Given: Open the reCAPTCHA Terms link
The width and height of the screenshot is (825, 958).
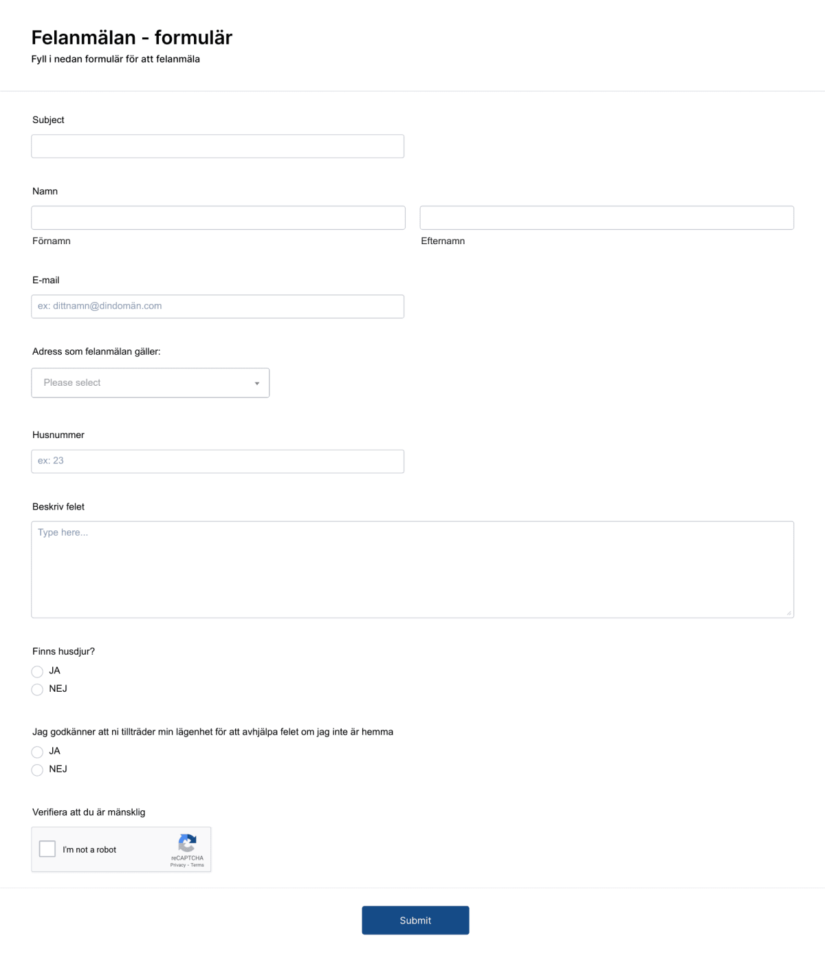Looking at the screenshot, I should (197, 865).
